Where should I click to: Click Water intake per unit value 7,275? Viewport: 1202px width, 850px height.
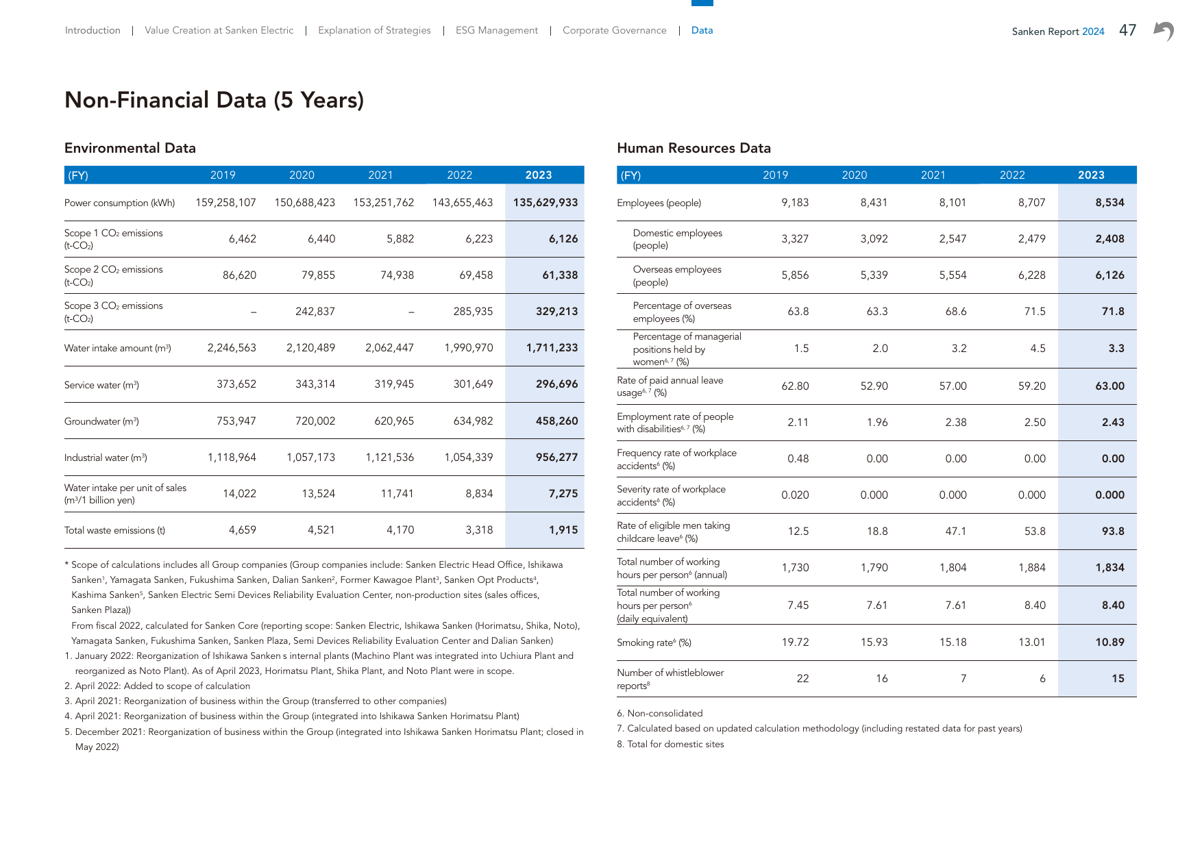coord(563,494)
